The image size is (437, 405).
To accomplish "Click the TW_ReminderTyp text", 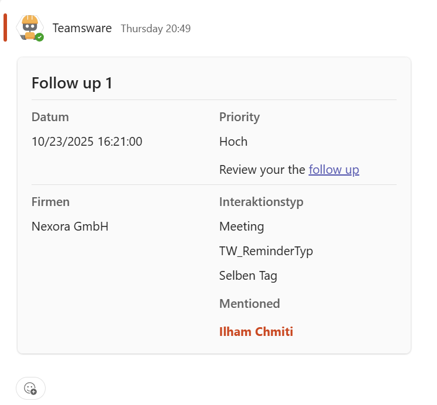I will tap(266, 251).
